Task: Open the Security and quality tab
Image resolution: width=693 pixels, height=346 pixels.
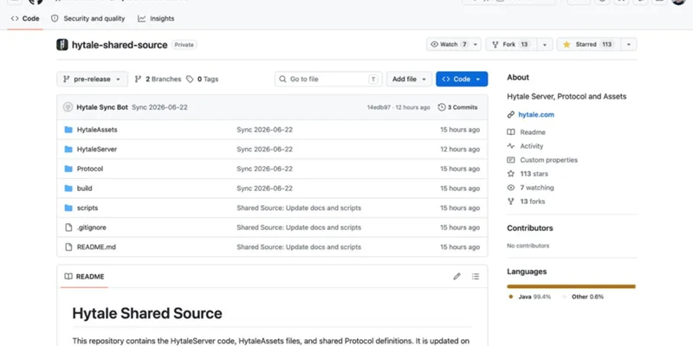Action: click(88, 18)
